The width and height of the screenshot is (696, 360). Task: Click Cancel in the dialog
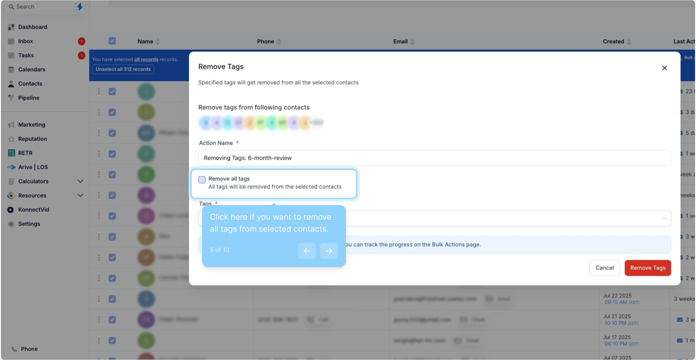(604, 268)
